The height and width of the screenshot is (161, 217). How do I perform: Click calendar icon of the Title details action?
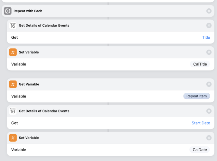(13, 25)
